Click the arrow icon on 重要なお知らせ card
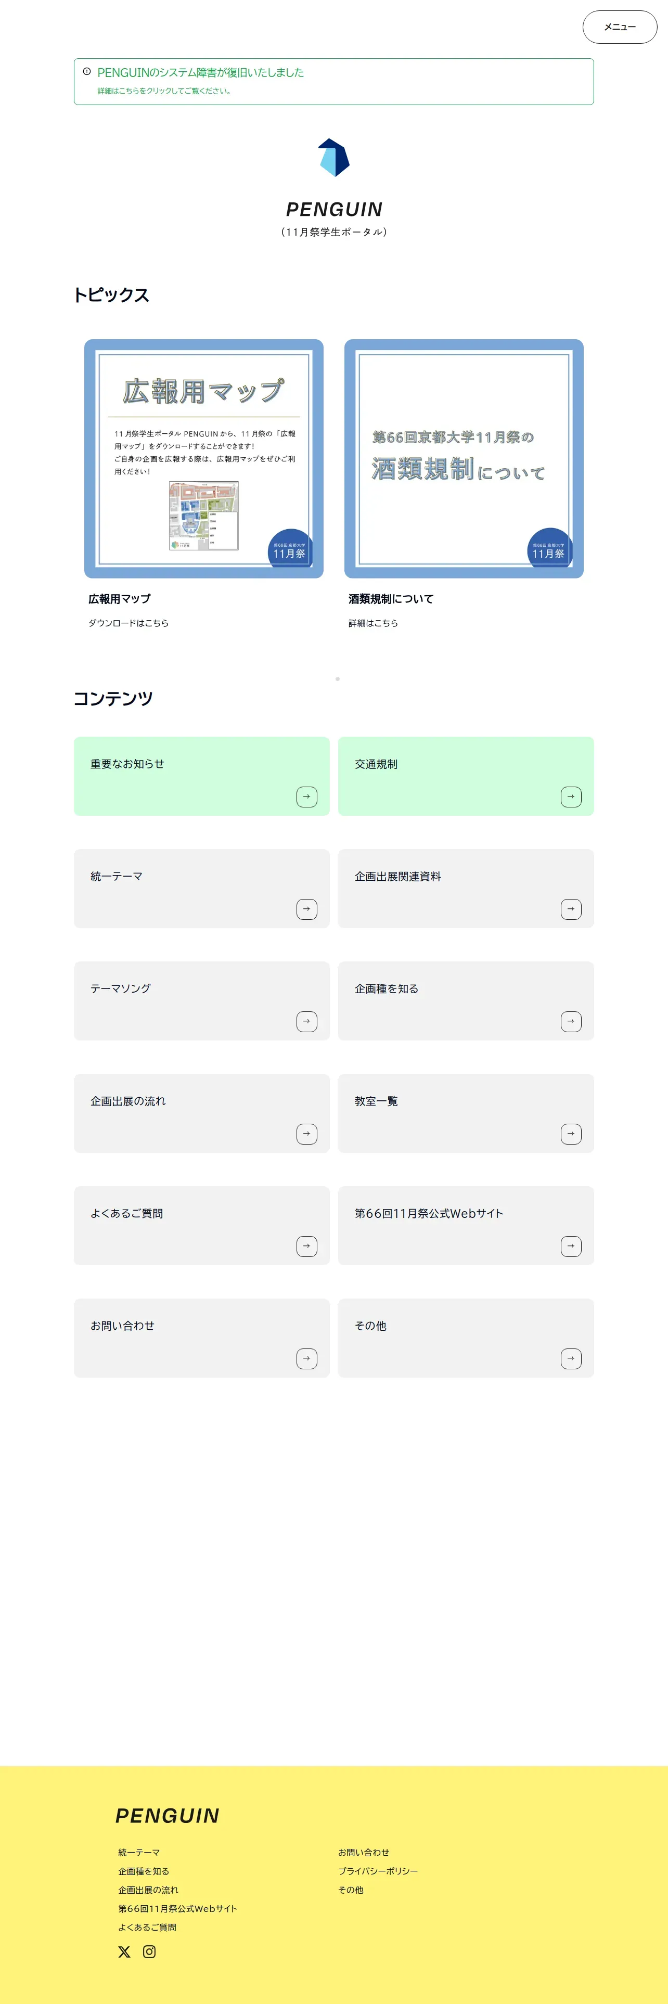 (x=306, y=797)
